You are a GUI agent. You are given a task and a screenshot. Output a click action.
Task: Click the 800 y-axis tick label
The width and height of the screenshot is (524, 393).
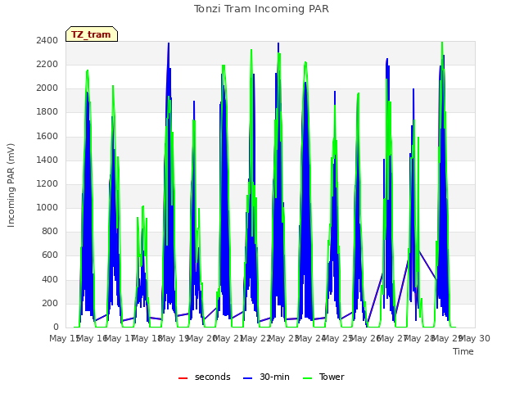pyautogui.click(x=50, y=231)
